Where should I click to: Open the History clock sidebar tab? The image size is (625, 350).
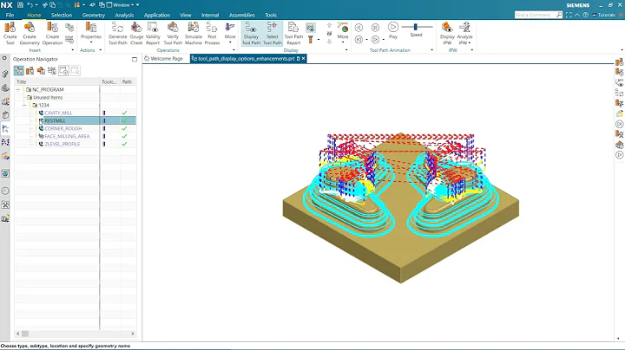tap(5, 191)
